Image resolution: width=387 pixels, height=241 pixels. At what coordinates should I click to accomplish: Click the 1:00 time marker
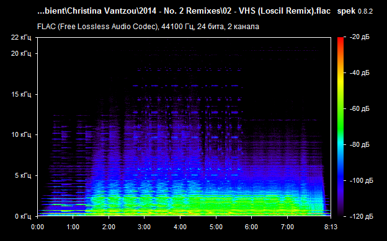tap(73, 227)
